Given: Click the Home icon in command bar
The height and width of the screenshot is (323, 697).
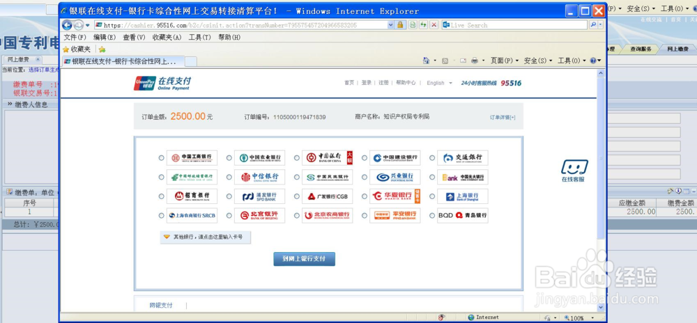Looking at the screenshot, I should click(426, 61).
